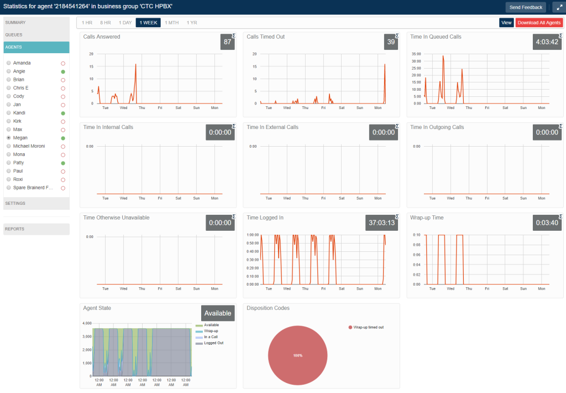The width and height of the screenshot is (566, 393).
Task: Click the Agent State Available badge
Action: click(218, 313)
